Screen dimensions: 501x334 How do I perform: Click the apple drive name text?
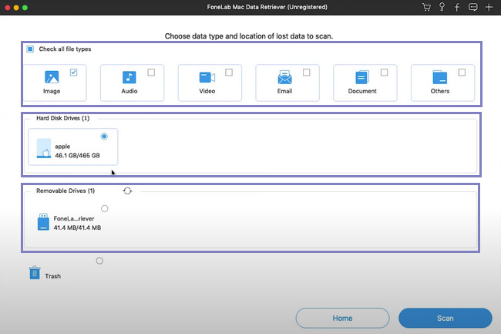(62, 147)
